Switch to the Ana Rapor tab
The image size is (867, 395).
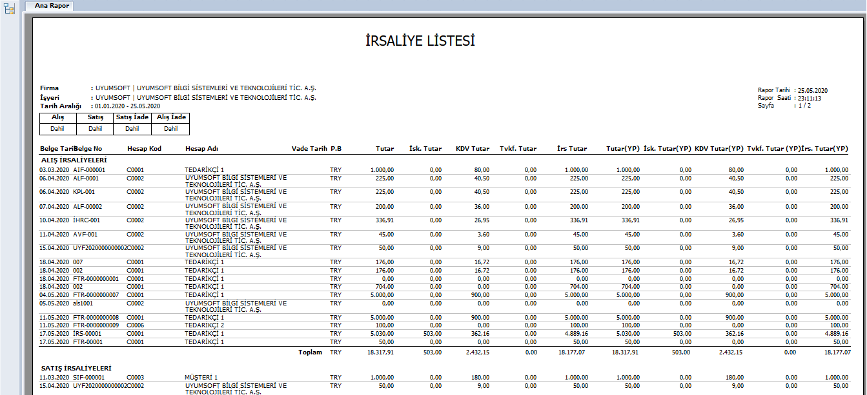tap(50, 5)
